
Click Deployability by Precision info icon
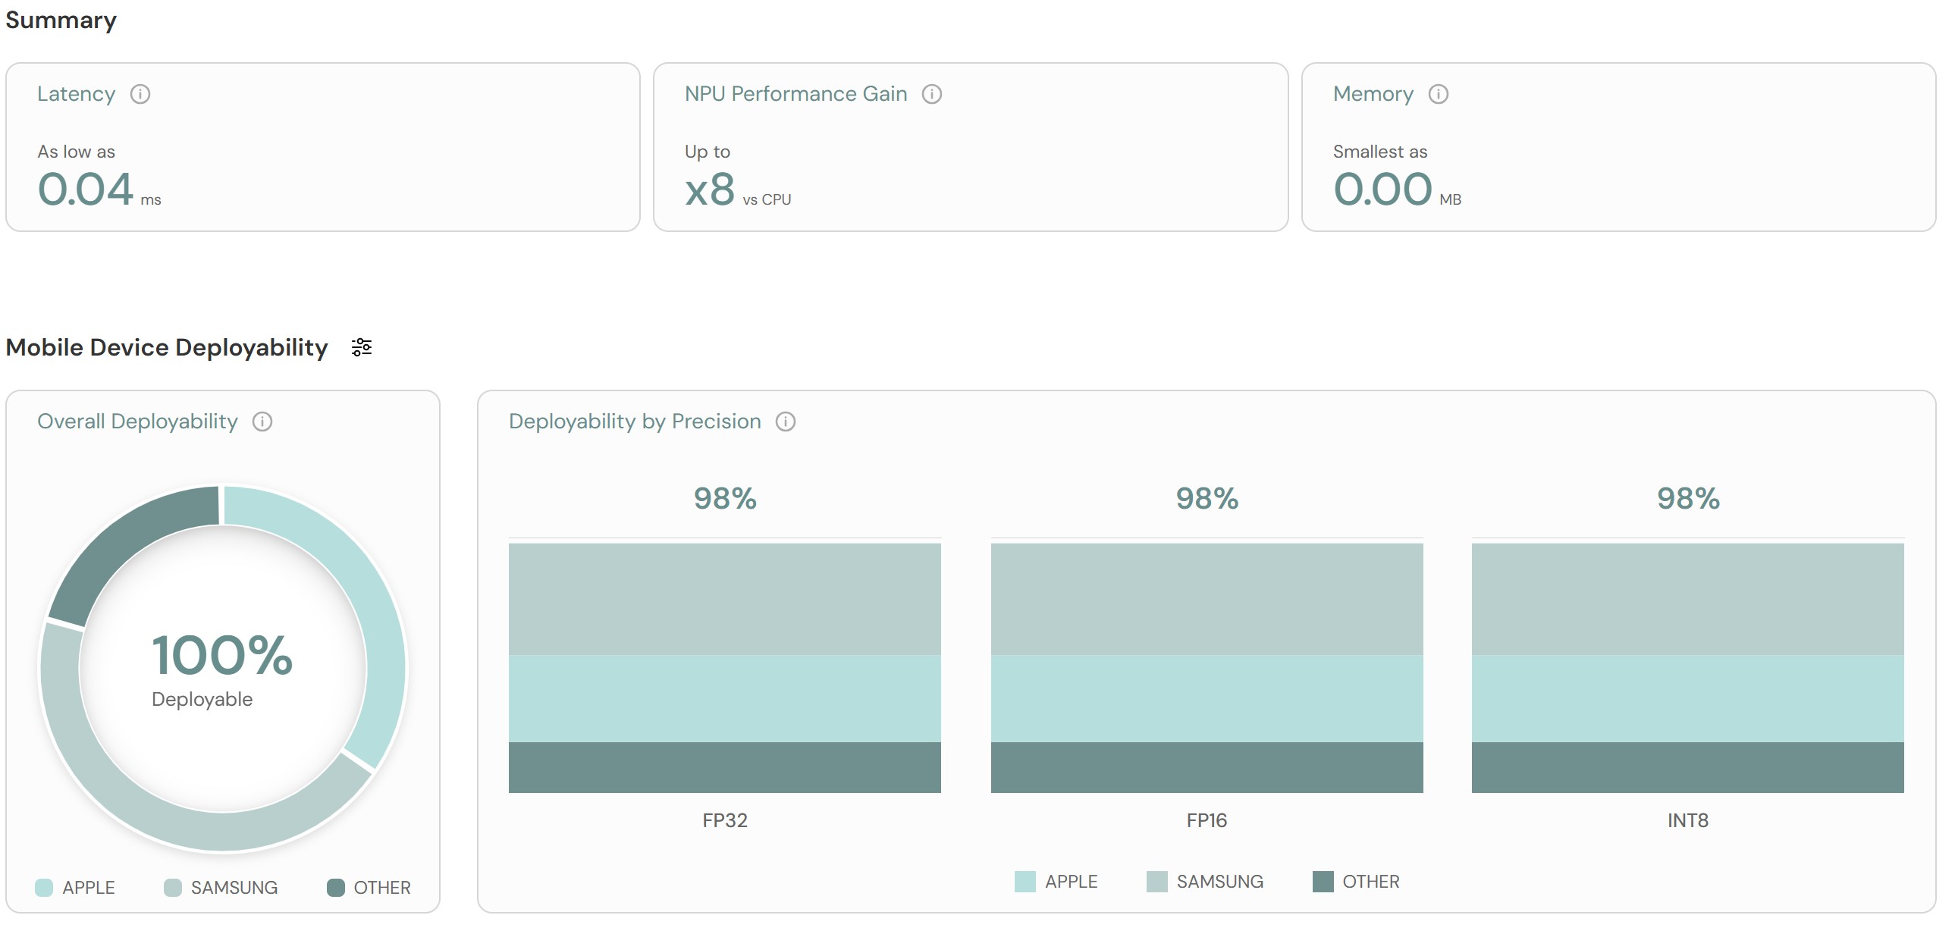click(786, 422)
